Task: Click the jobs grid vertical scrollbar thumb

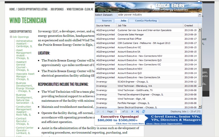Action: click(x=200, y=59)
